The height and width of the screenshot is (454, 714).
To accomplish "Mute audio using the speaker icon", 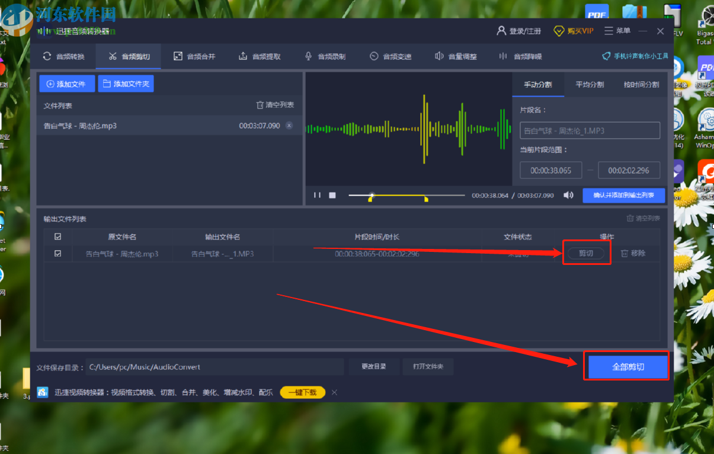I will (568, 195).
